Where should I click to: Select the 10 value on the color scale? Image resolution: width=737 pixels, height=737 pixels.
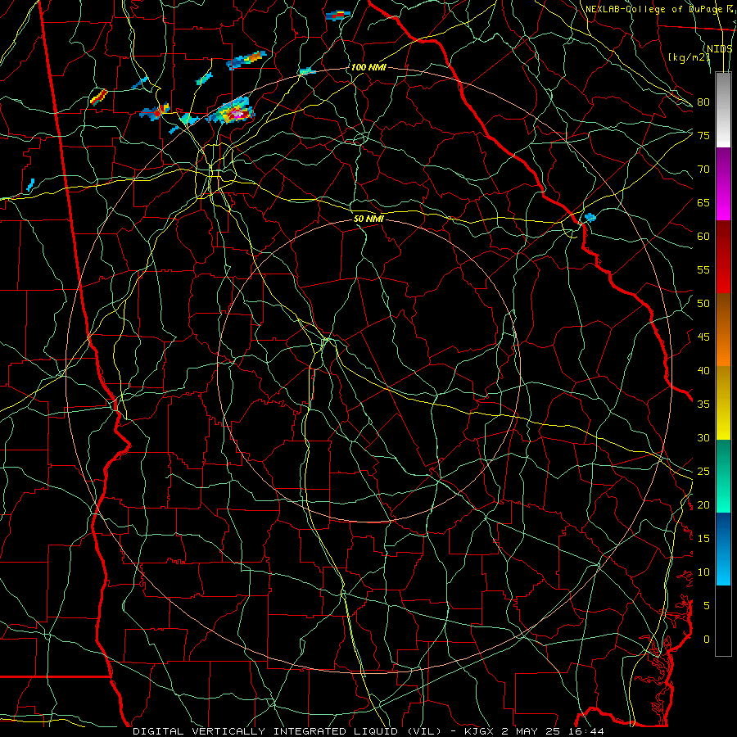tap(703, 572)
